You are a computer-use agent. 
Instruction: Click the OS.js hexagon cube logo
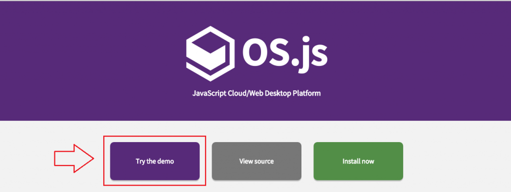tap(210, 53)
